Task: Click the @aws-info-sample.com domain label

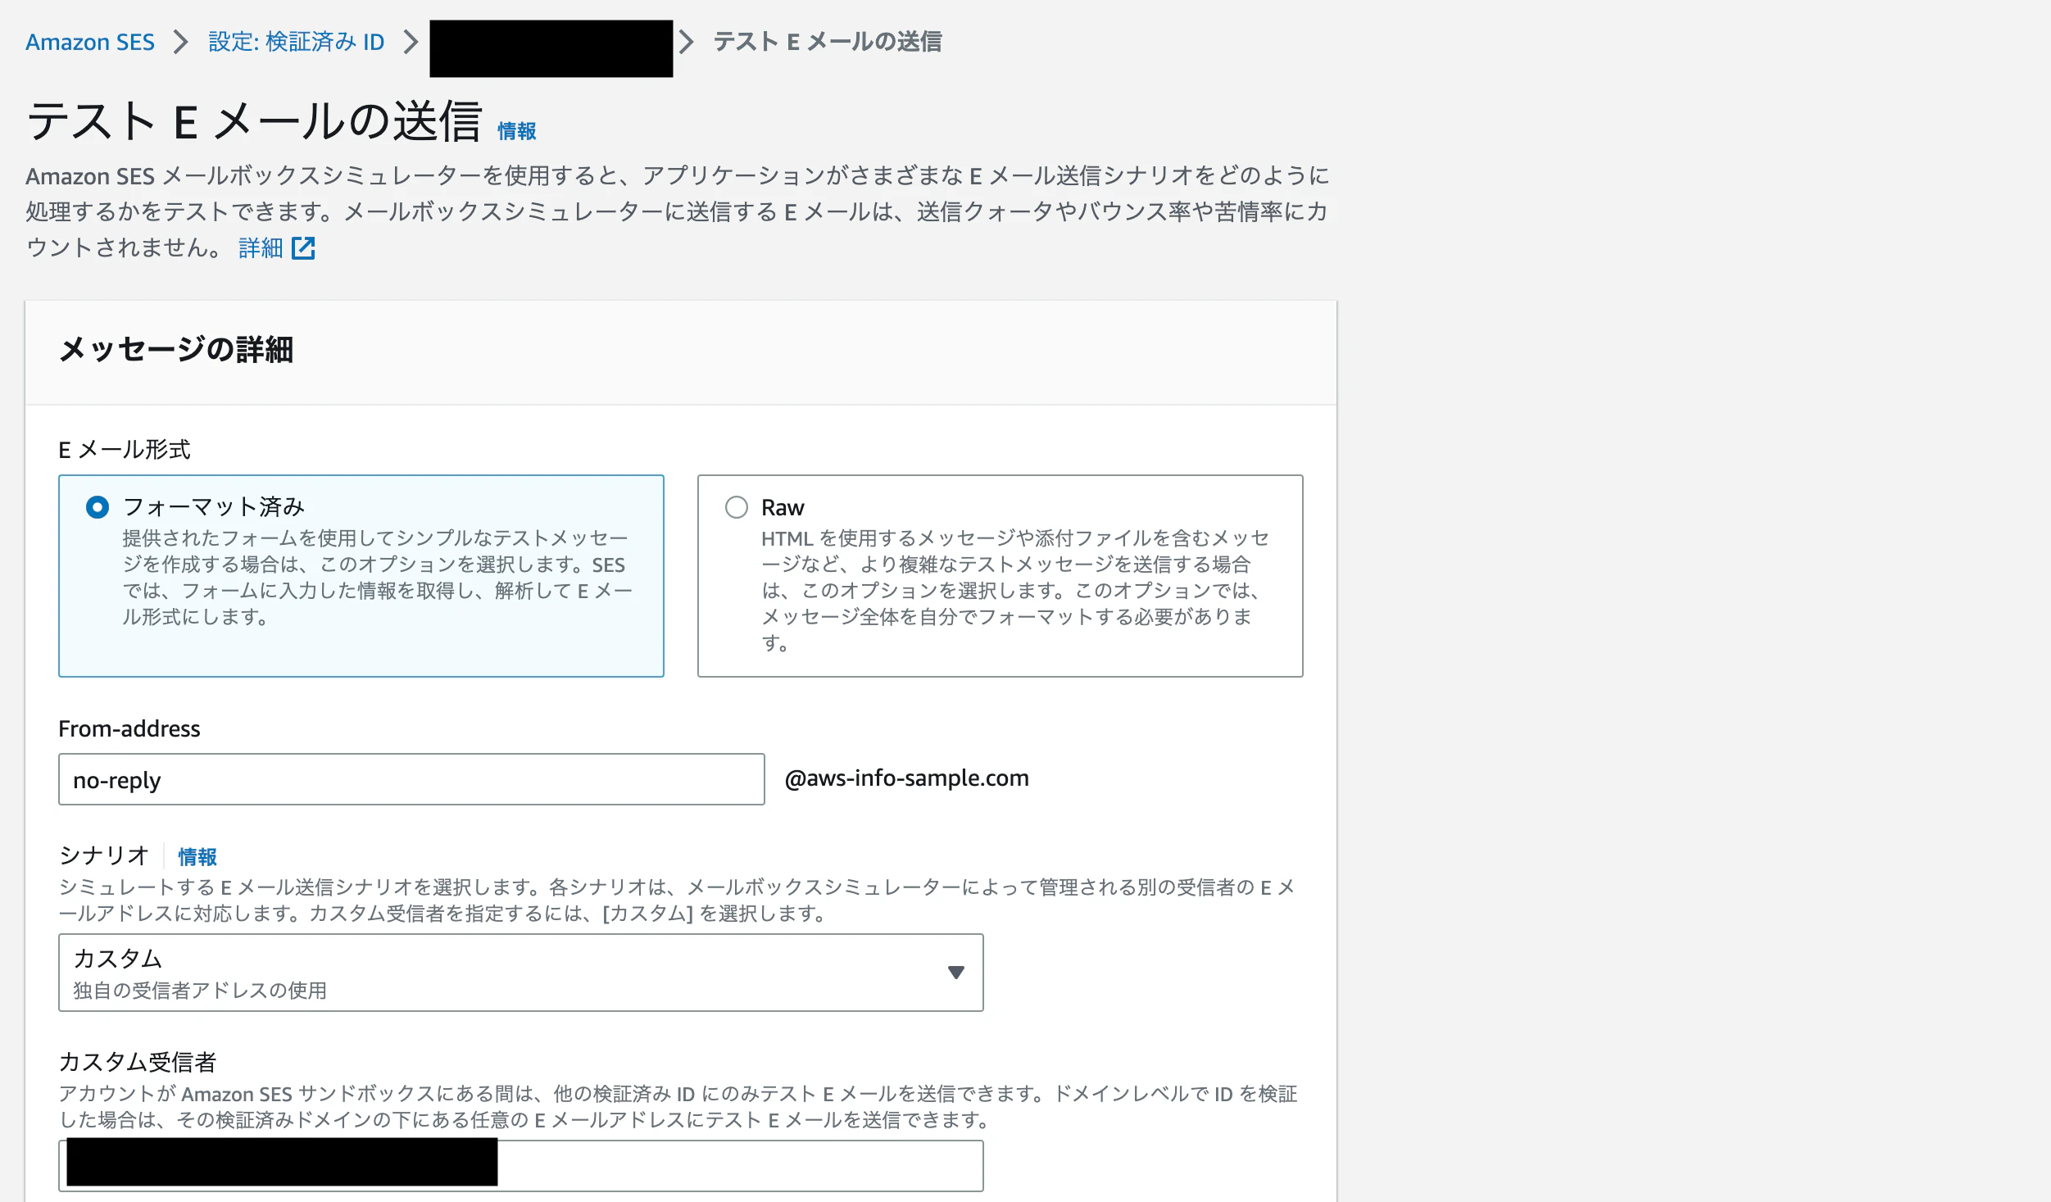Action: tap(905, 778)
